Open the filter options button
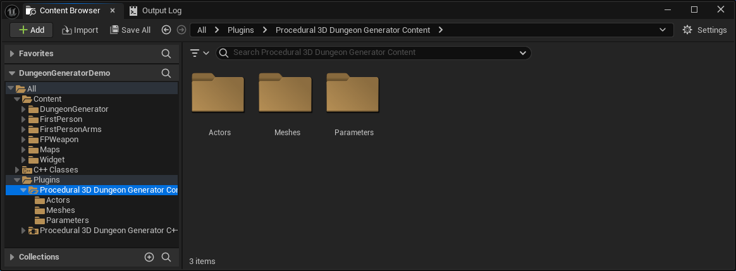 pos(200,53)
